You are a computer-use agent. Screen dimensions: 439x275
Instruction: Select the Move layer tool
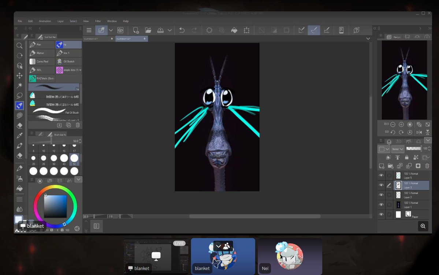tap(19, 76)
